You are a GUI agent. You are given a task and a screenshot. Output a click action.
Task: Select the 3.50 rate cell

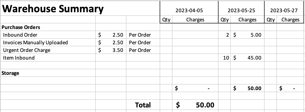(x=118, y=50)
